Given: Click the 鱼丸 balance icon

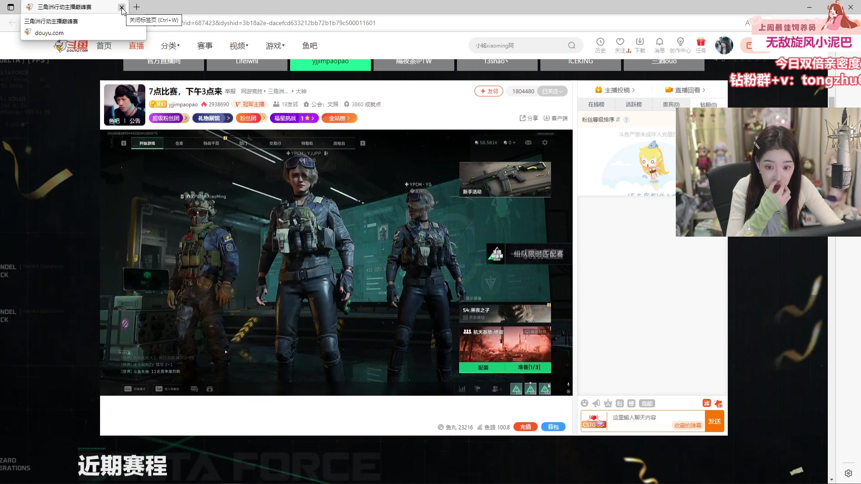Looking at the screenshot, I should point(440,427).
